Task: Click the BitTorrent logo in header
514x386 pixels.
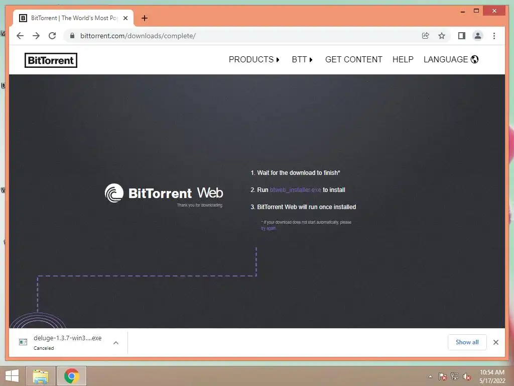Action: (51, 60)
